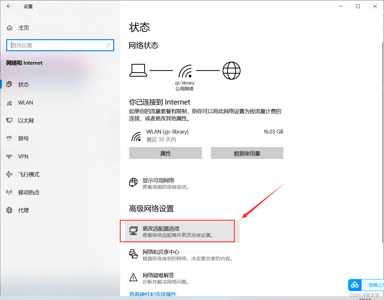Open the 主页 home icon

point(10,28)
